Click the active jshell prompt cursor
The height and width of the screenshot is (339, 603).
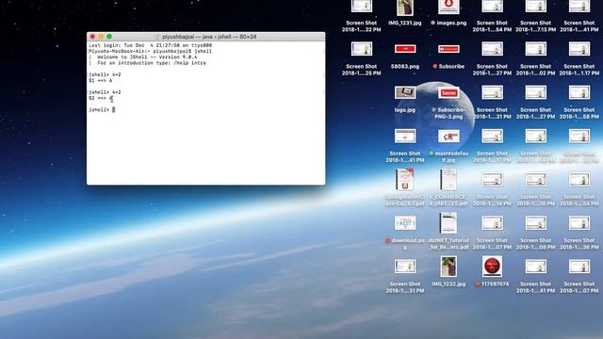coord(113,110)
